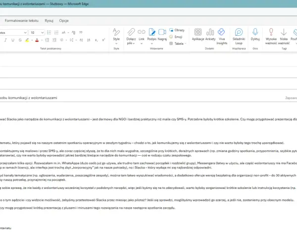Open text alignment options
297x238 pixels.
tap(61, 40)
